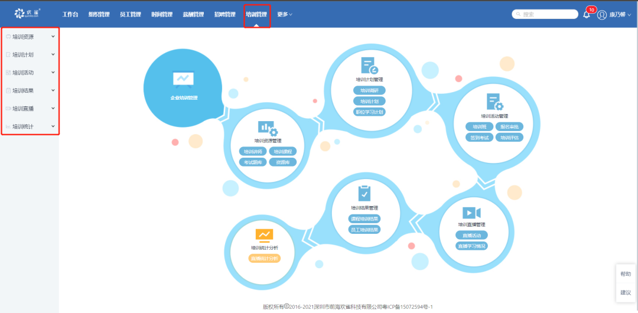This screenshot has width=638, height=313.
Task: Expand the 培训直播 sidebar section
Action: tap(30, 109)
